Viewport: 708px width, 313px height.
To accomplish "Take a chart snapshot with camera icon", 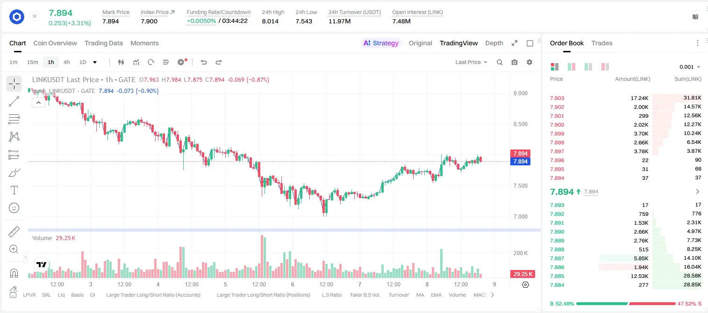I will [515, 62].
